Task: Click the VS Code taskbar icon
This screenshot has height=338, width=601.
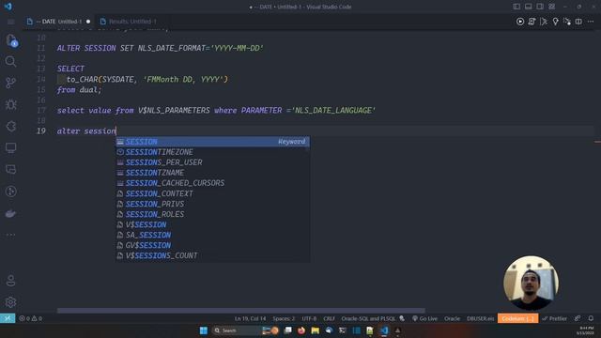Action: (x=384, y=330)
